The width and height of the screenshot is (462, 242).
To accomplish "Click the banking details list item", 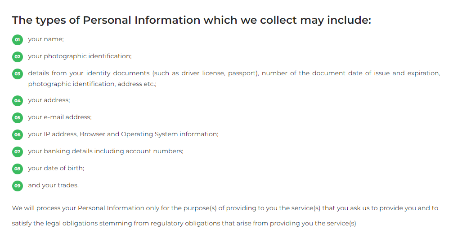I will click(x=106, y=151).
